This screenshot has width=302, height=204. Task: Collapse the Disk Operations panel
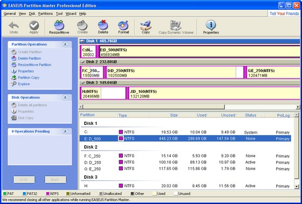coord(65,97)
